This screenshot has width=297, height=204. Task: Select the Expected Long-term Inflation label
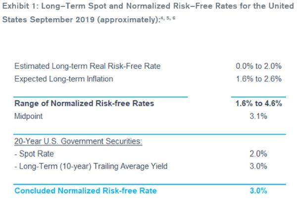point(64,78)
